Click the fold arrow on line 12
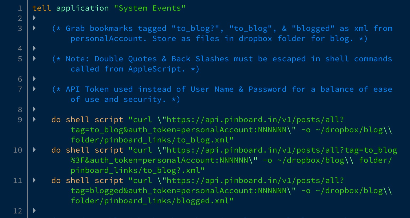Viewport: 410px width, 218px height. [34, 211]
